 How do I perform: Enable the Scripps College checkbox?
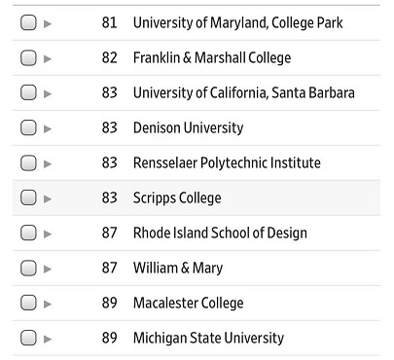[28, 198]
